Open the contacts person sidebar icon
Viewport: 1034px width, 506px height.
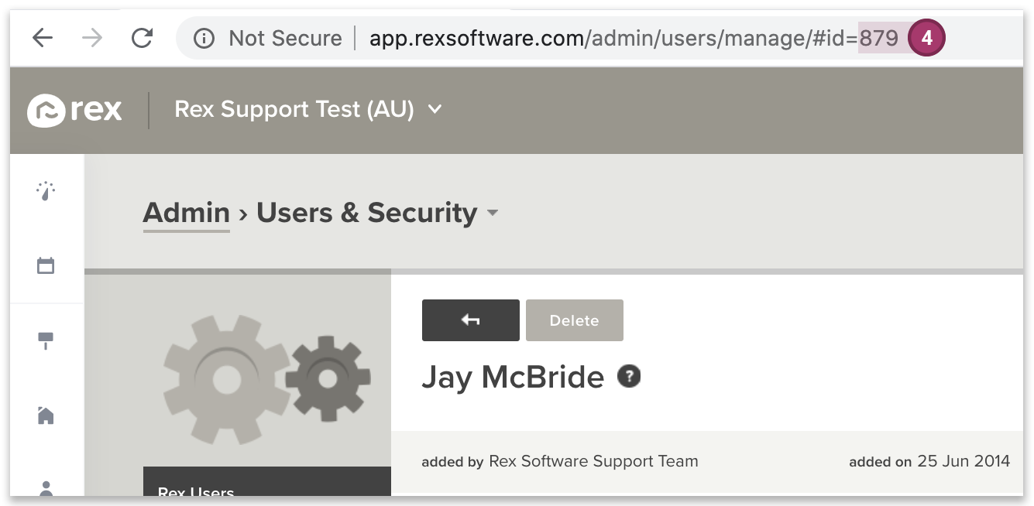(46, 488)
